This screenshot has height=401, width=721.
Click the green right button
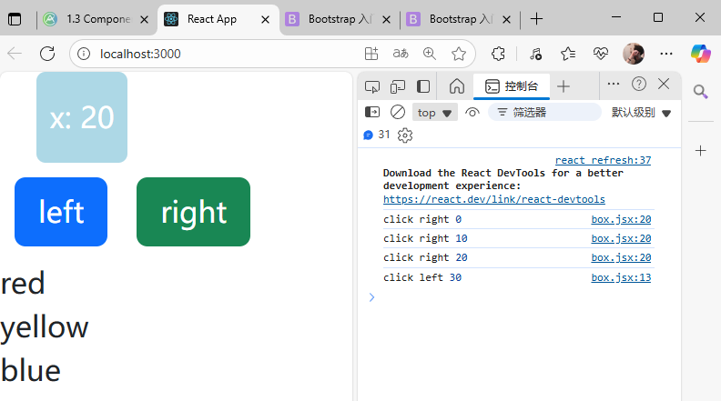(x=194, y=212)
